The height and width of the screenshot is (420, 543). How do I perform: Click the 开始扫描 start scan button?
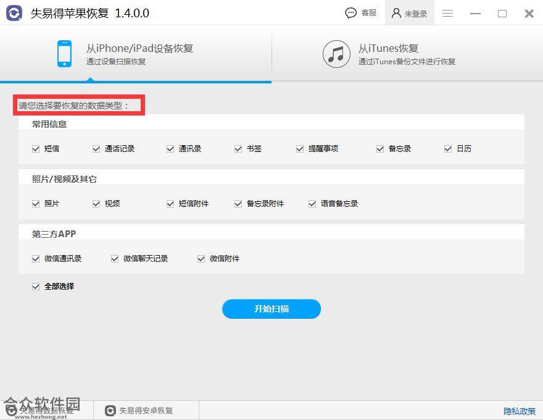click(x=271, y=309)
